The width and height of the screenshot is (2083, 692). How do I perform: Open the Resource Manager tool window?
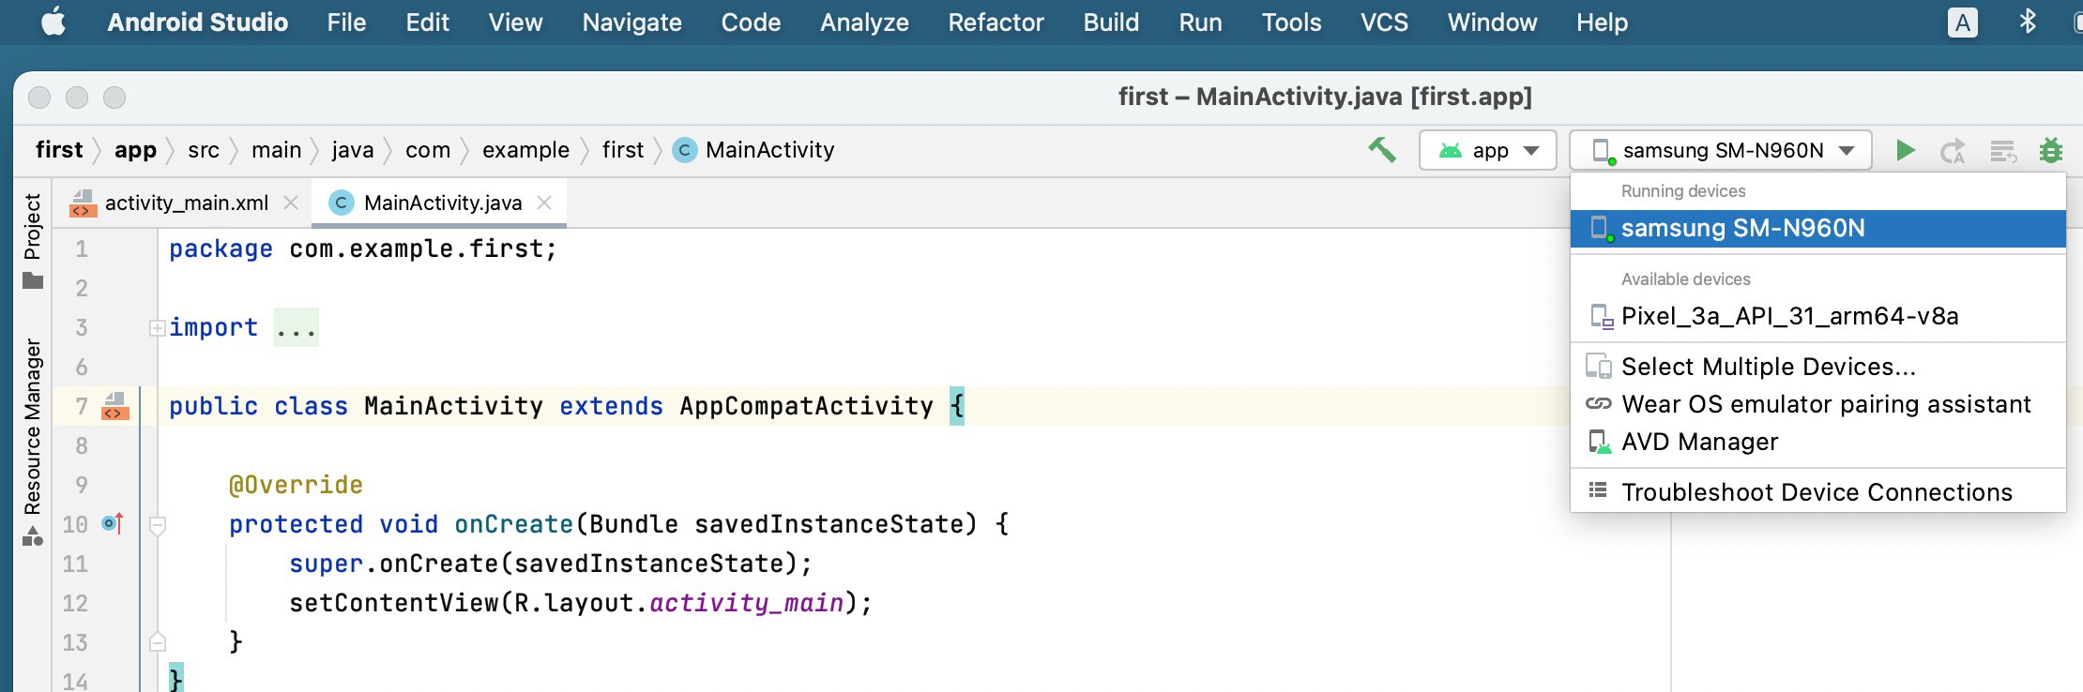pyautogui.click(x=33, y=441)
